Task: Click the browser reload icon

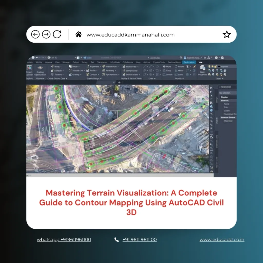Action: coord(57,34)
